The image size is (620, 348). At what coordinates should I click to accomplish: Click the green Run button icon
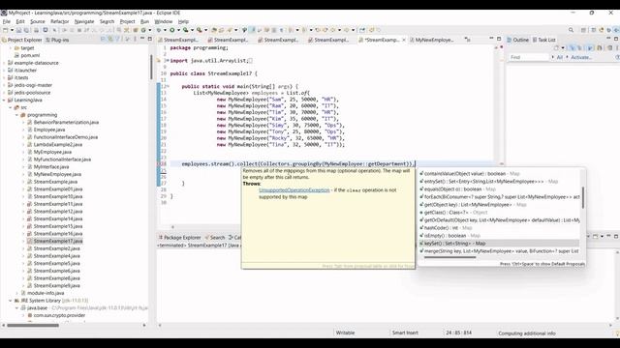click(172, 30)
